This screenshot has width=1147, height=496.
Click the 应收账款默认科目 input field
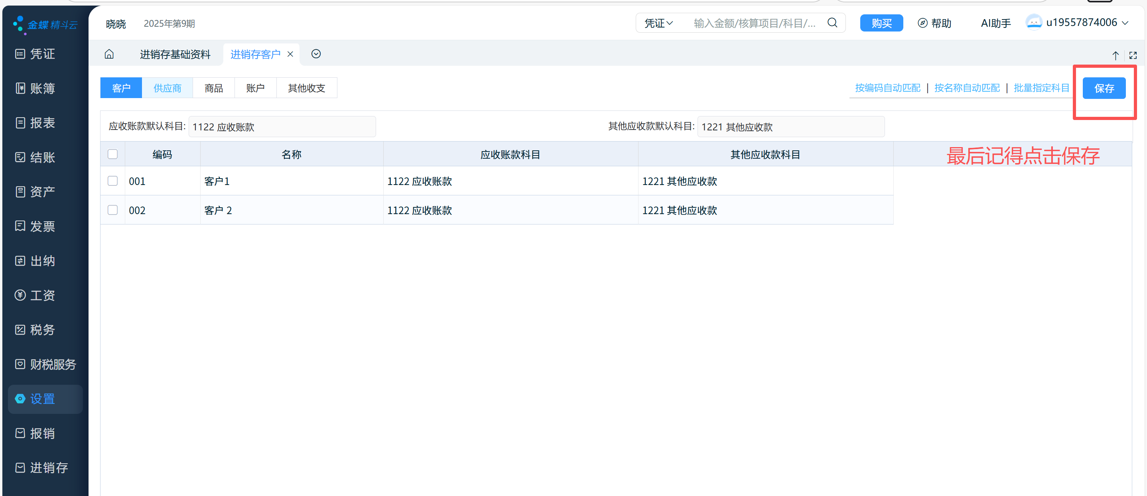coord(282,127)
